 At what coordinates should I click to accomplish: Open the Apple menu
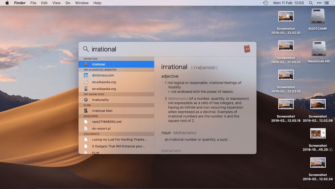pyautogui.click(x=7, y=3)
